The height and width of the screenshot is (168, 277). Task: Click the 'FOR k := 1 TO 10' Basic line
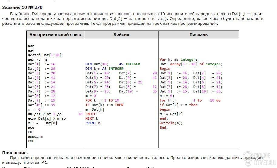click(102, 100)
